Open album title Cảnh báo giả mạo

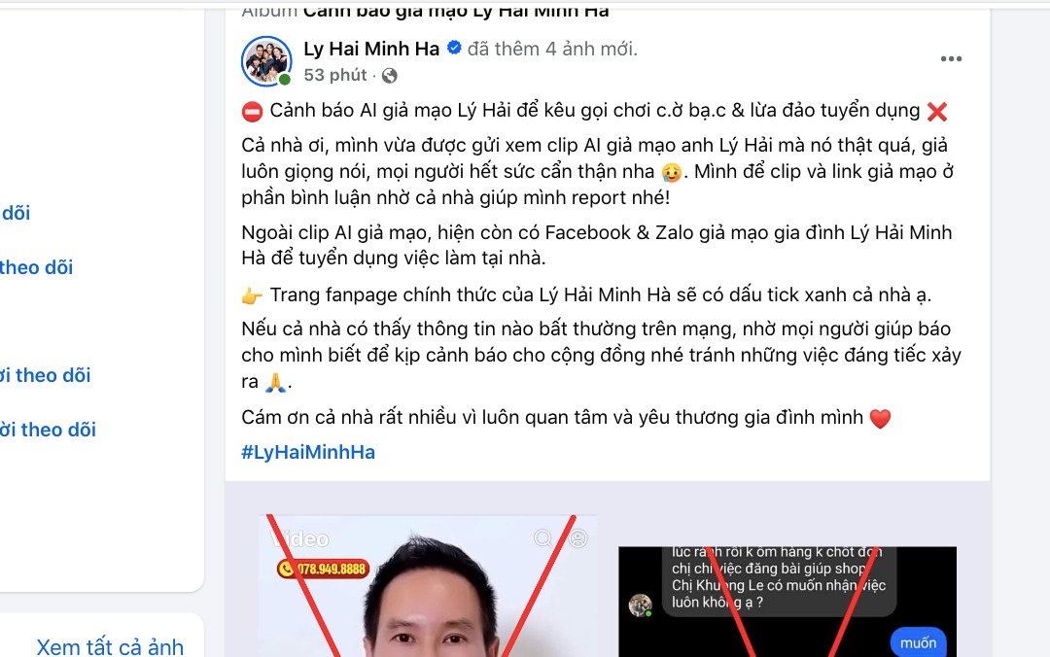pos(456,10)
